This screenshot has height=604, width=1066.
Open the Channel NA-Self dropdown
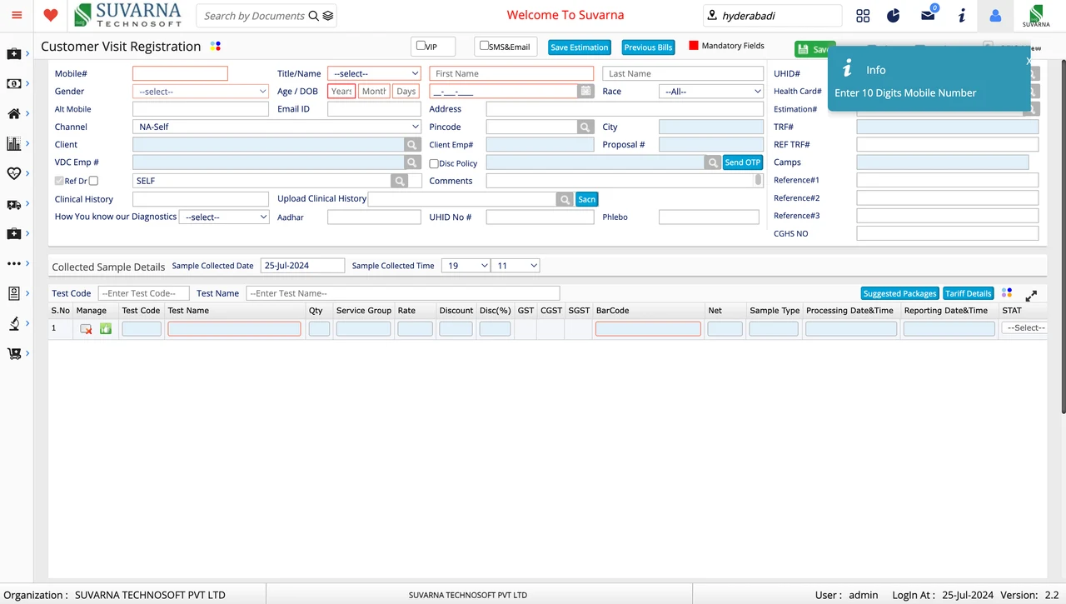277,127
